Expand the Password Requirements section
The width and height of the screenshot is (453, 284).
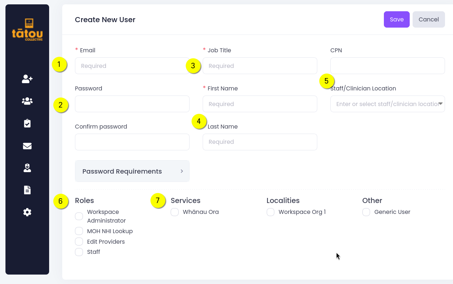tap(132, 171)
